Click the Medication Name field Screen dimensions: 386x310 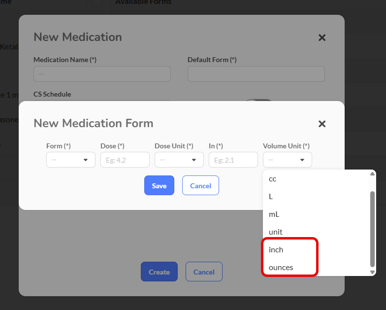[x=102, y=74]
